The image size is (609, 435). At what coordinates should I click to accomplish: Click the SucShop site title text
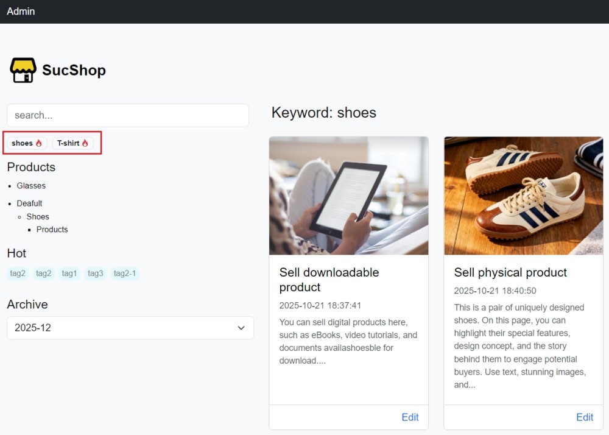[74, 71]
